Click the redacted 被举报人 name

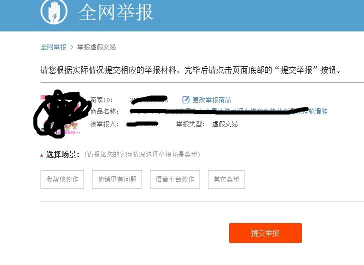[142, 124]
